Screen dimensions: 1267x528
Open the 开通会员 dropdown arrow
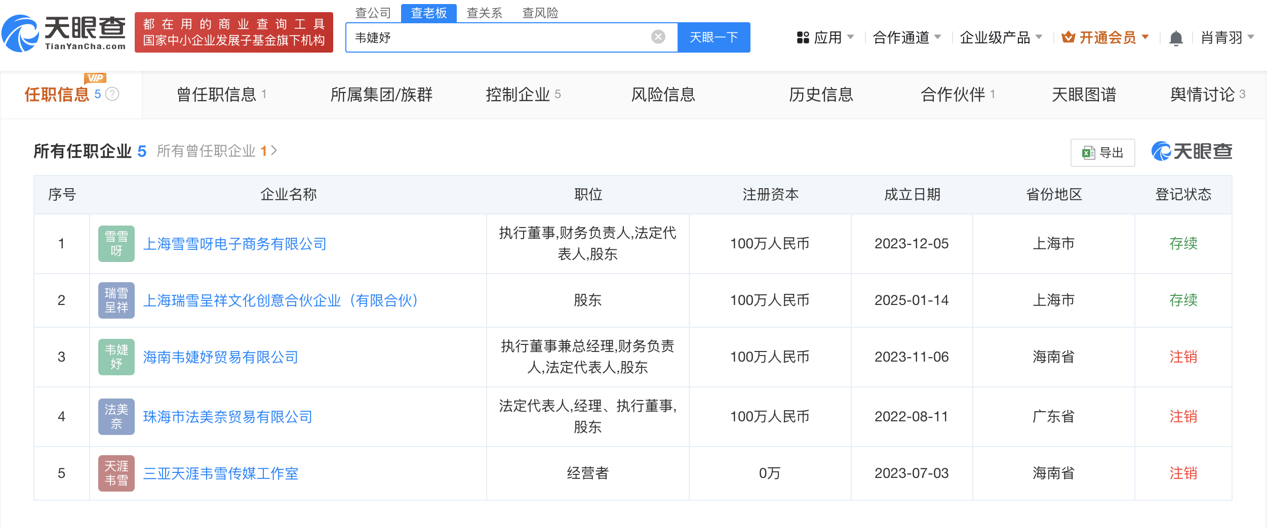click(x=1145, y=37)
